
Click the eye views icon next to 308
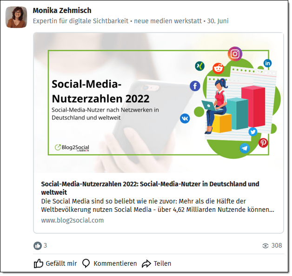(x=265, y=246)
